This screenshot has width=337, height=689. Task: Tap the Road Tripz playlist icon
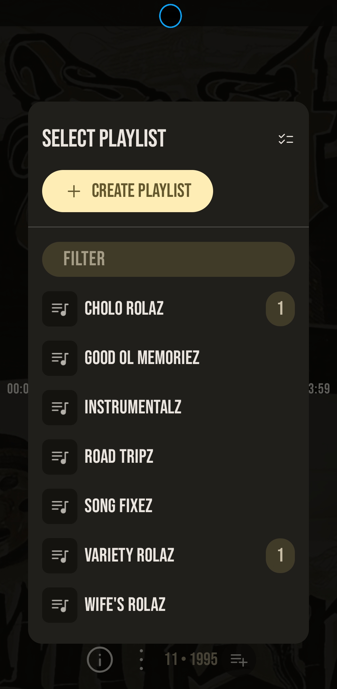[x=60, y=457]
